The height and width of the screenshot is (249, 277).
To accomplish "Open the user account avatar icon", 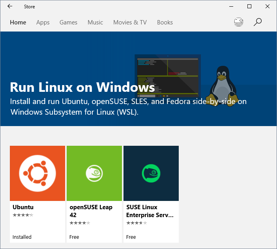I will [238, 22].
